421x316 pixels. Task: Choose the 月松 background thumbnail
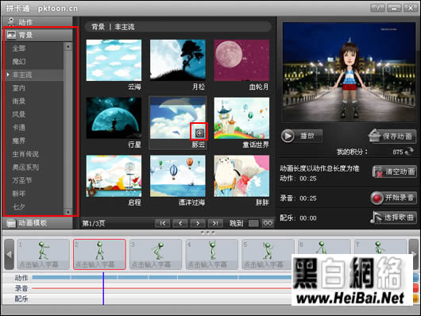coord(178,60)
